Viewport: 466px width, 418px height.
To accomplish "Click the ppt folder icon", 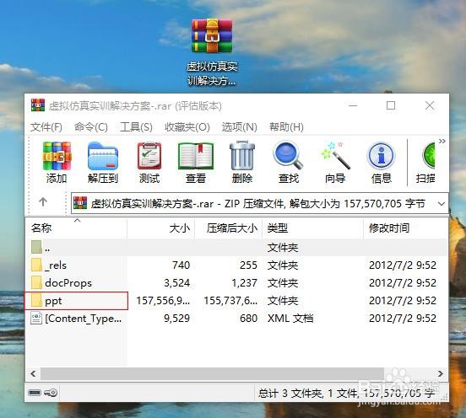I will 36,300.
